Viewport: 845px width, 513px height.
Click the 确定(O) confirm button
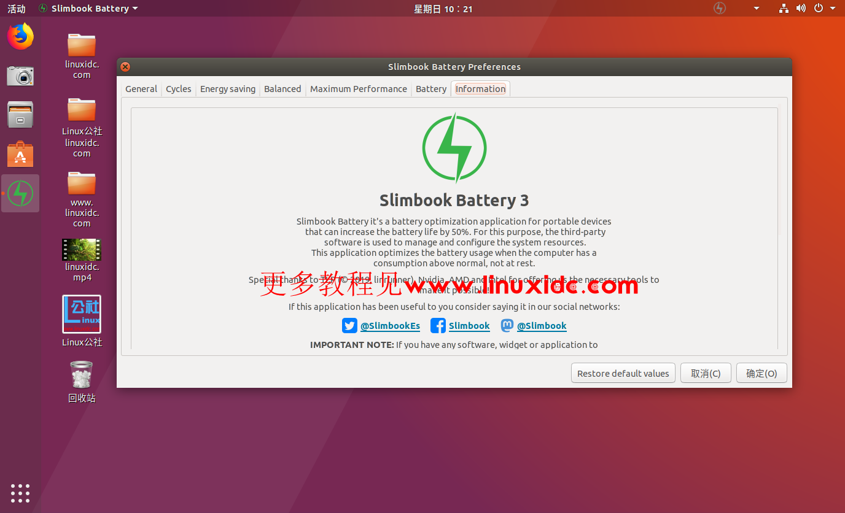click(x=761, y=373)
